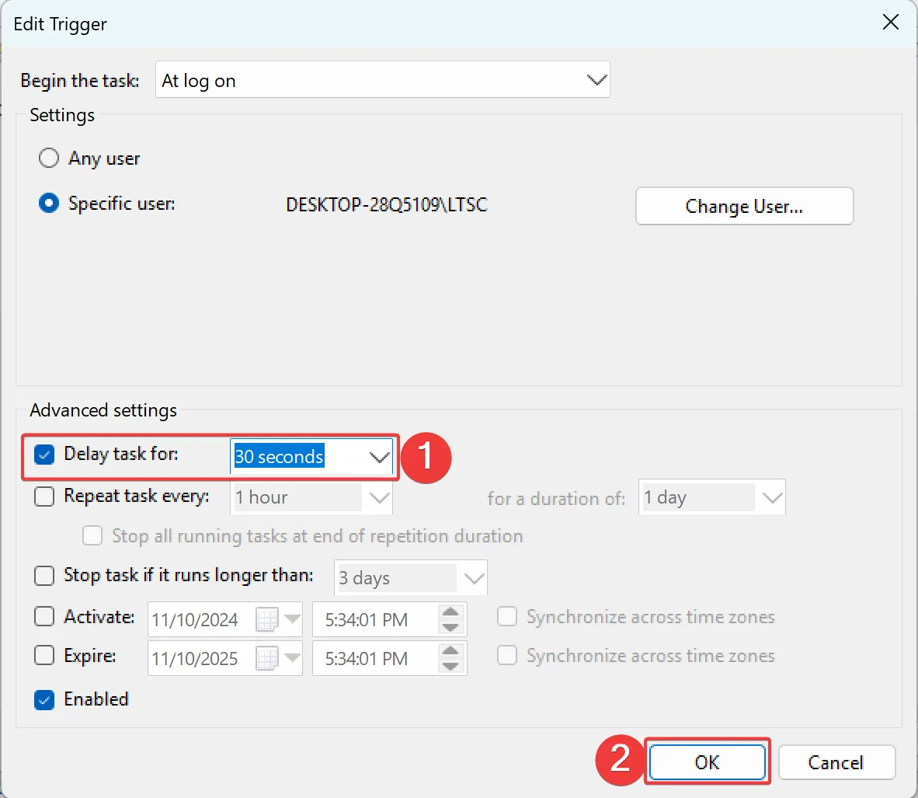Image resolution: width=918 pixels, height=798 pixels.
Task: Check the Activate checkbox
Action: (x=43, y=617)
